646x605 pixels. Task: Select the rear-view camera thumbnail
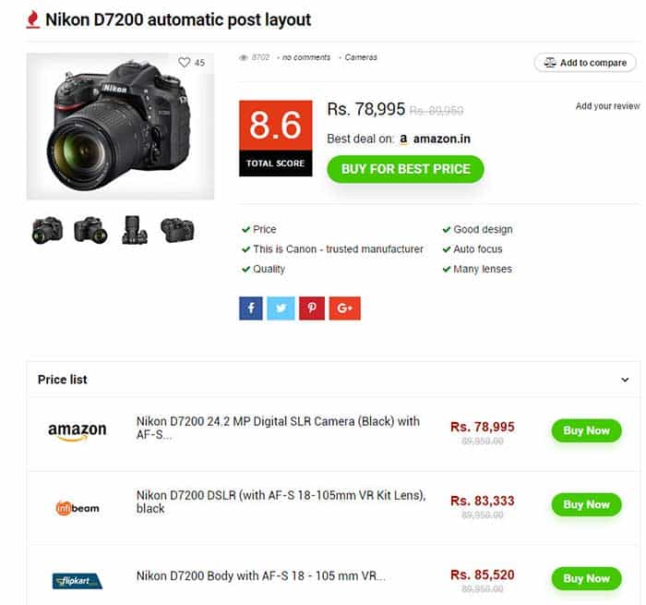pos(177,230)
